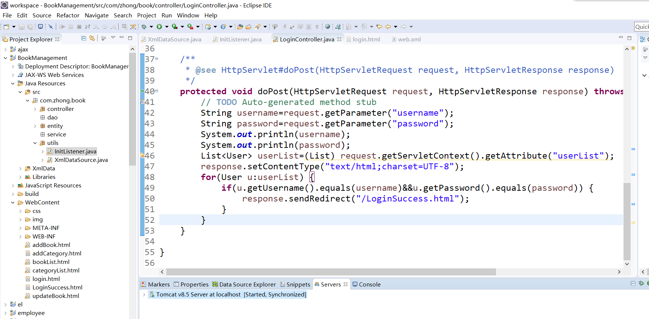Click the editor horizontal scrollbar
649x319 pixels.
(331, 272)
